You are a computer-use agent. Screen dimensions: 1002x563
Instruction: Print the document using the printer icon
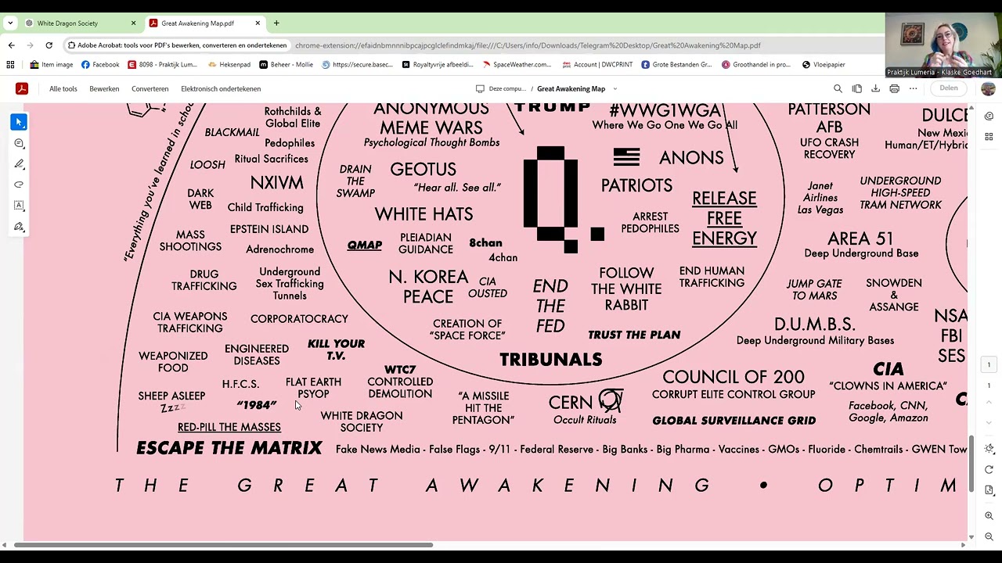click(894, 88)
